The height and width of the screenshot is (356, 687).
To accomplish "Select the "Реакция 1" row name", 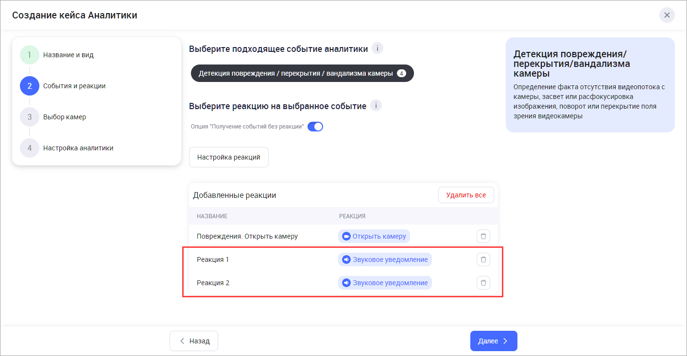I will click(x=213, y=259).
